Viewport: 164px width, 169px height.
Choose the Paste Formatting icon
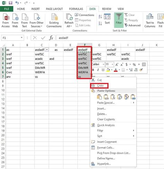126,97
